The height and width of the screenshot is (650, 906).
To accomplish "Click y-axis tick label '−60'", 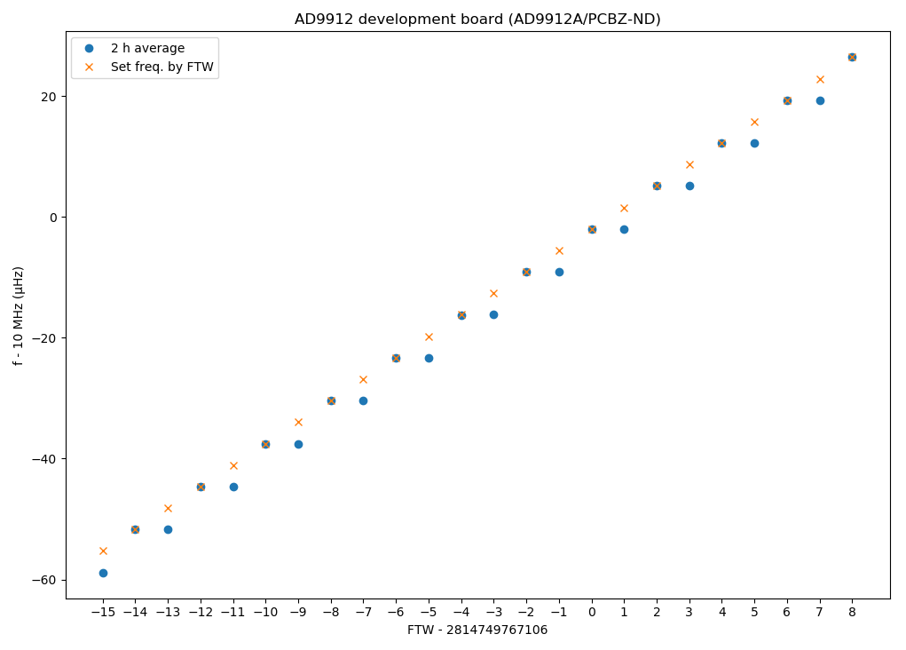I will 44,580.
